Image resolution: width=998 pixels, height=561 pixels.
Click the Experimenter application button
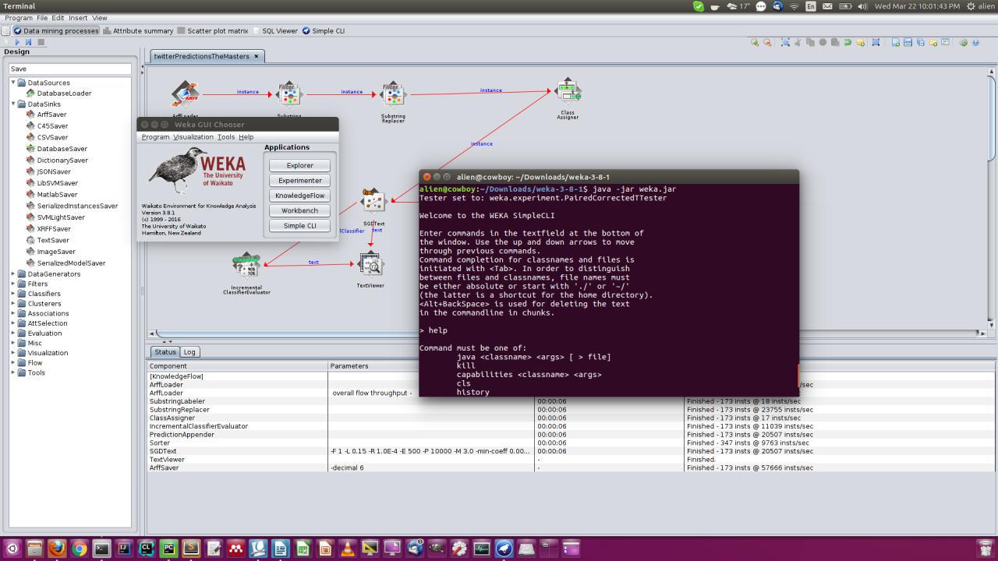(299, 181)
